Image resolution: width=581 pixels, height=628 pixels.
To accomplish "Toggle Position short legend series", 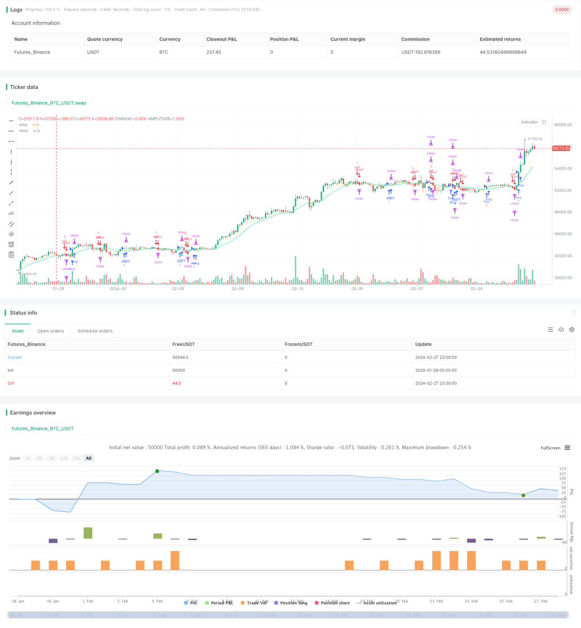I will (332, 603).
